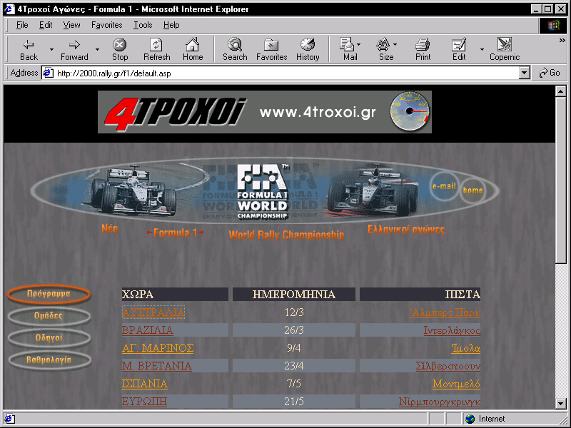The image size is (571, 428).
Task: Open the Size button dropdown arrow
Action: (x=395, y=45)
